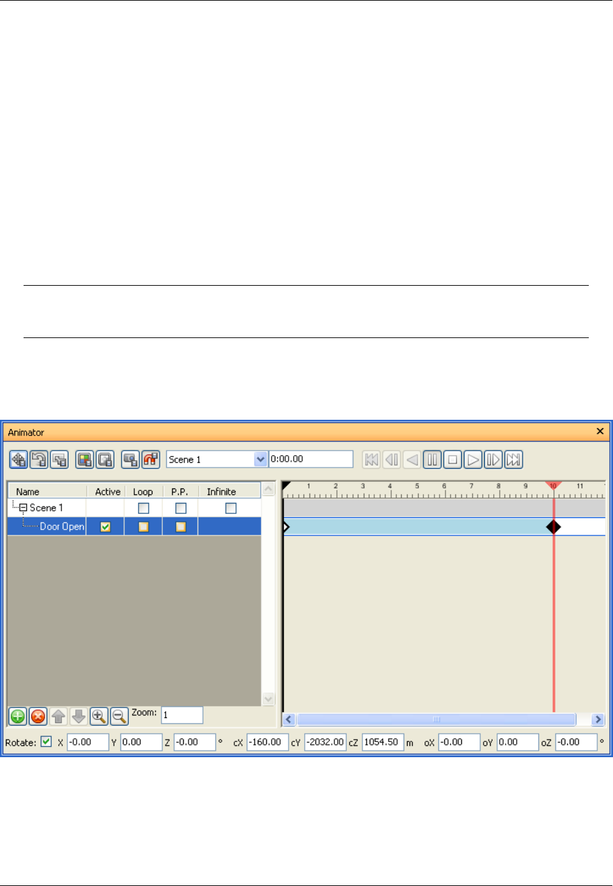Viewport: 613px width, 886px height.
Task: Click the Name column header
Action: pyautogui.click(x=47, y=491)
